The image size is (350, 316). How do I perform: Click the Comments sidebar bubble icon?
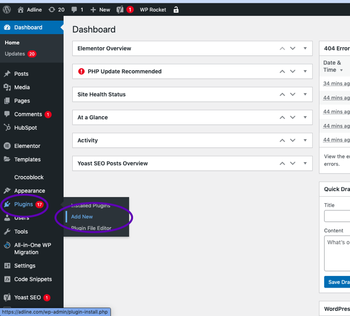coord(7,114)
